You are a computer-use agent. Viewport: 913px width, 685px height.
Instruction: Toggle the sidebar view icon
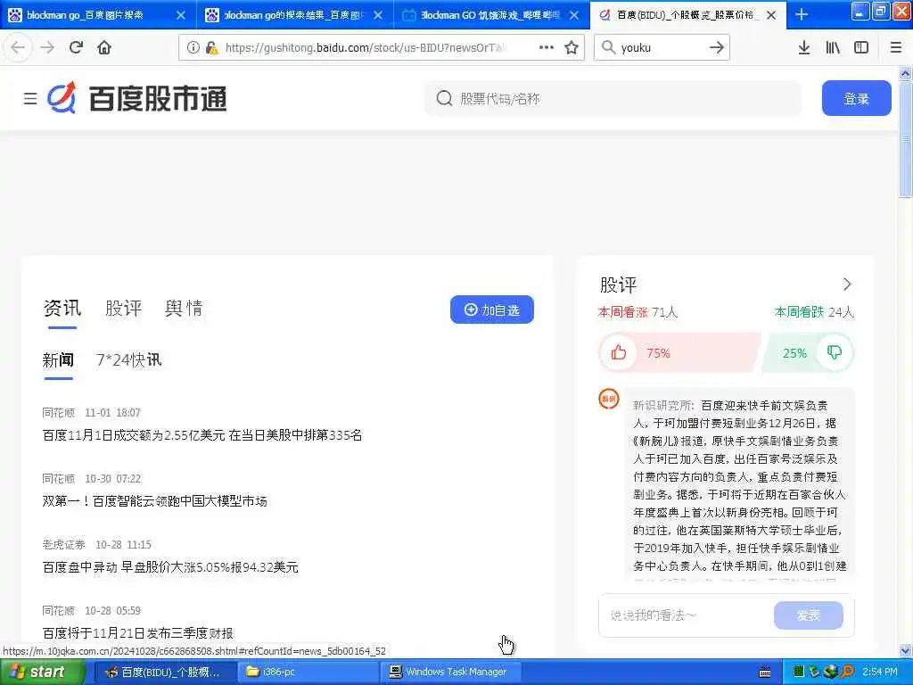click(861, 48)
